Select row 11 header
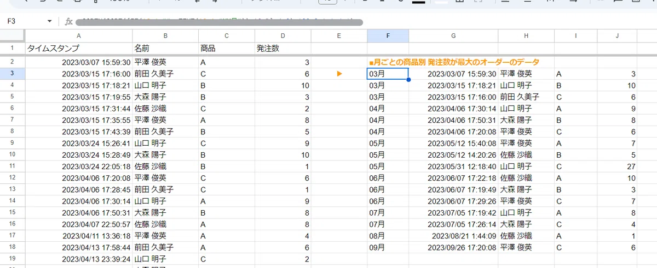 13,166
